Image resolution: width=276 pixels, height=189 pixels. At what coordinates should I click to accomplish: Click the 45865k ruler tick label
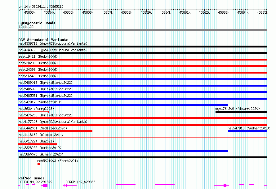262,12
